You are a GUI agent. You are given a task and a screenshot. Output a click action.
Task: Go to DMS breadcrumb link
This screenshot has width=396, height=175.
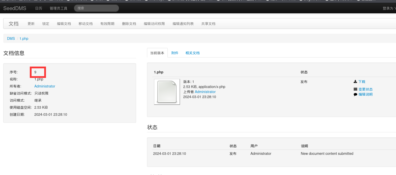(11, 39)
